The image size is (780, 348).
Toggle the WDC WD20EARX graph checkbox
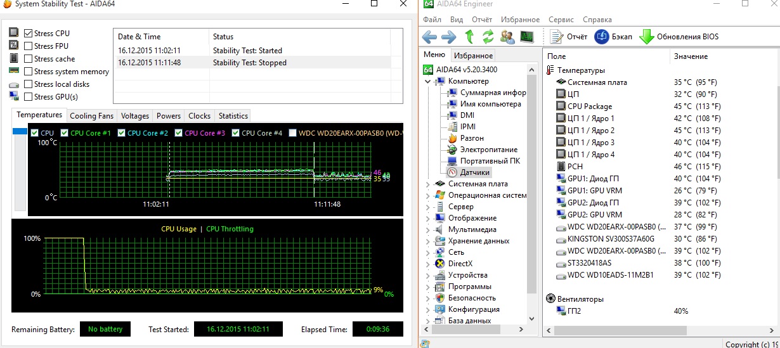[292, 133]
